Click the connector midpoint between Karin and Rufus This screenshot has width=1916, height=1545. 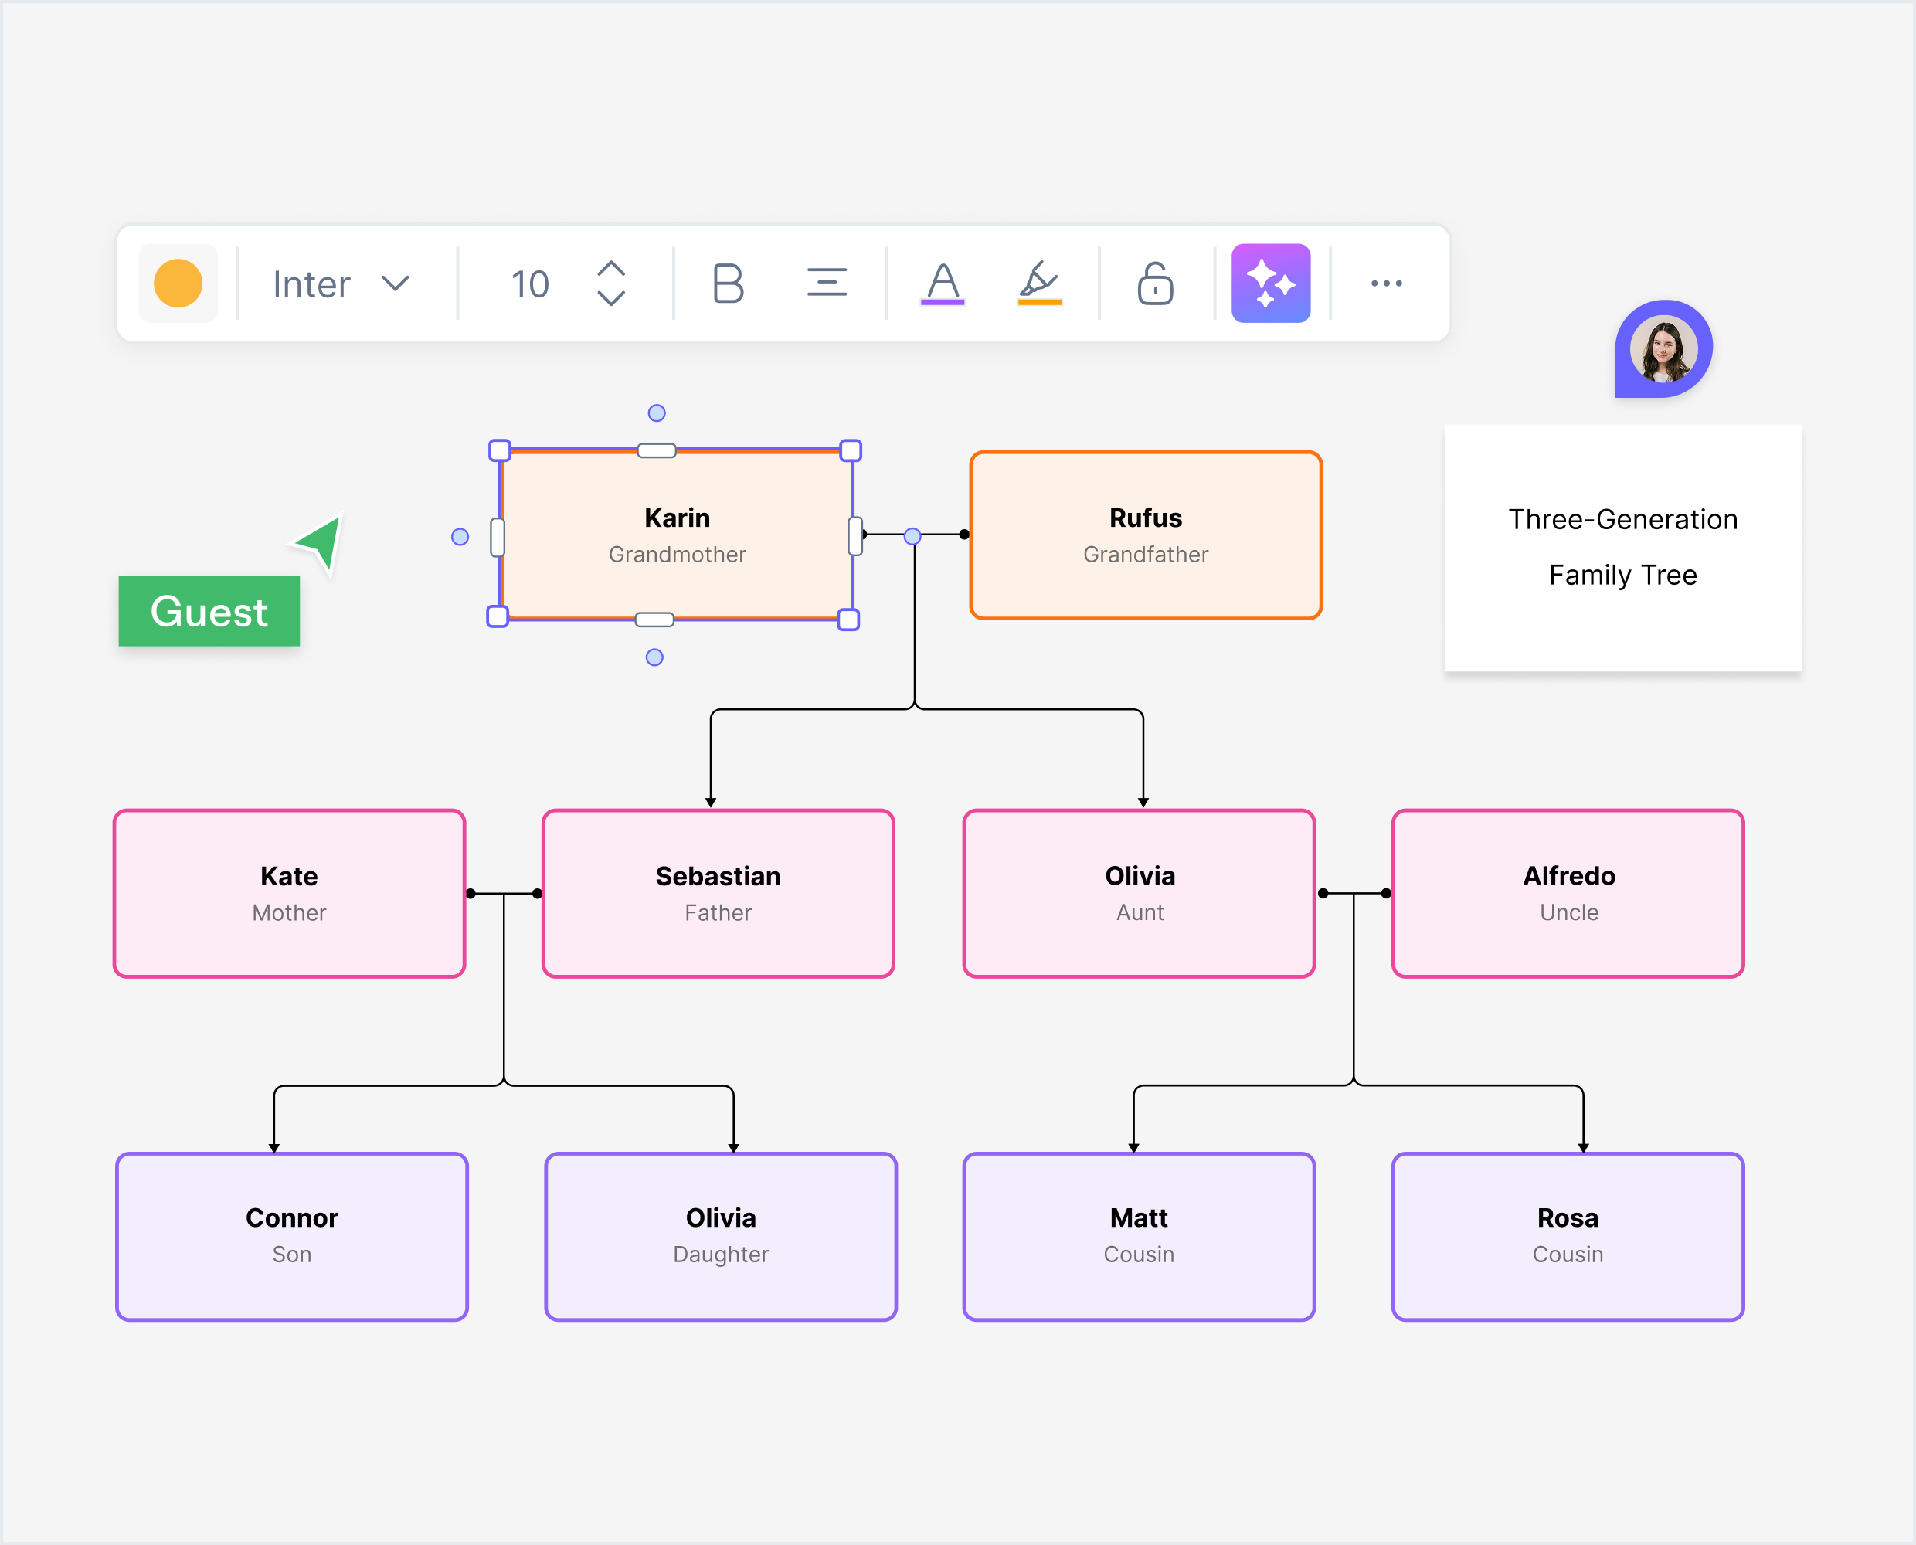912,536
